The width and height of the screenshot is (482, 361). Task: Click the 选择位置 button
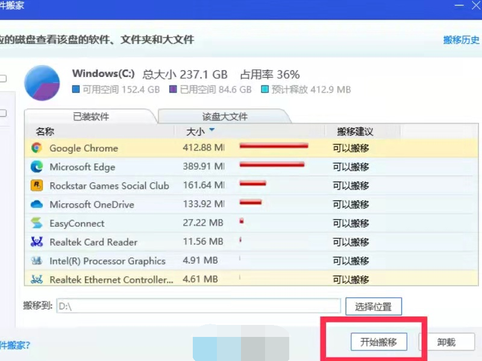tap(373, 306)
